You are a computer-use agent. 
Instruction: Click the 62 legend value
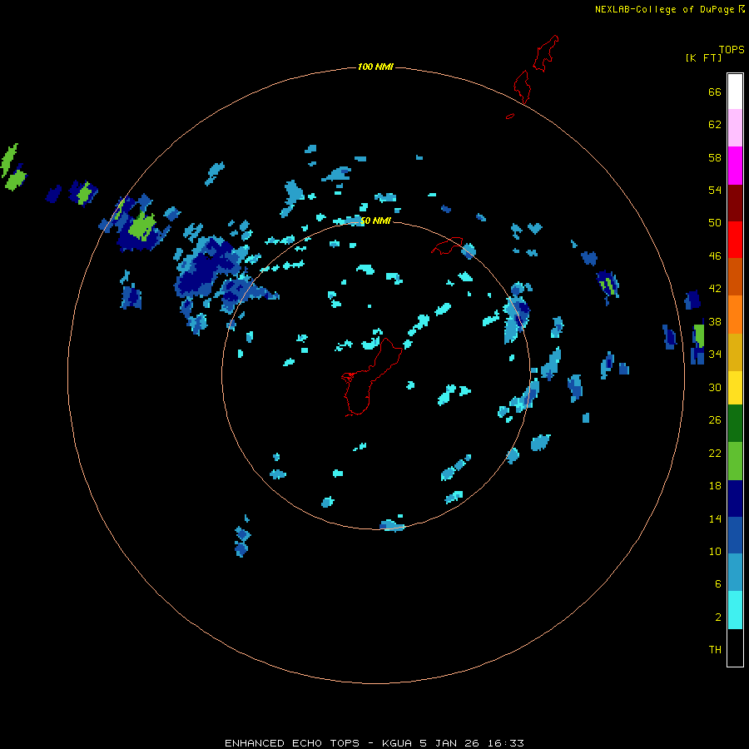[x=715, y=125]
